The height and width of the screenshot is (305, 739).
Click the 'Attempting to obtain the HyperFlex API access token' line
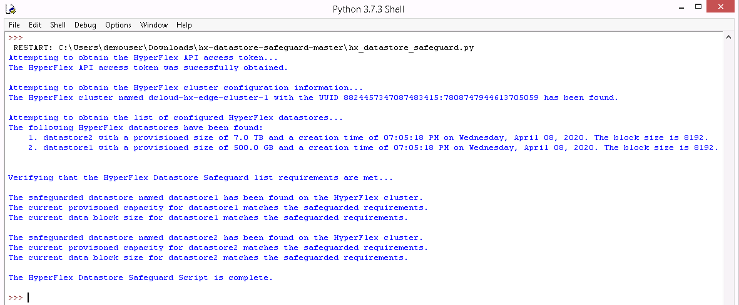click(143, 57)
